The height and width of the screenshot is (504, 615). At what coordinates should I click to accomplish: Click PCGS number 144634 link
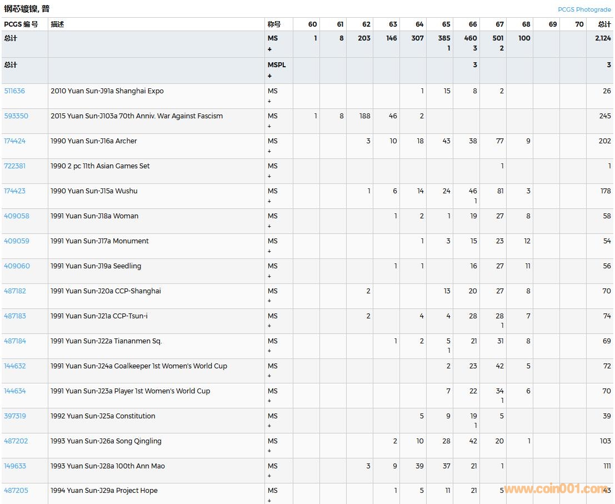coord(14,391)
